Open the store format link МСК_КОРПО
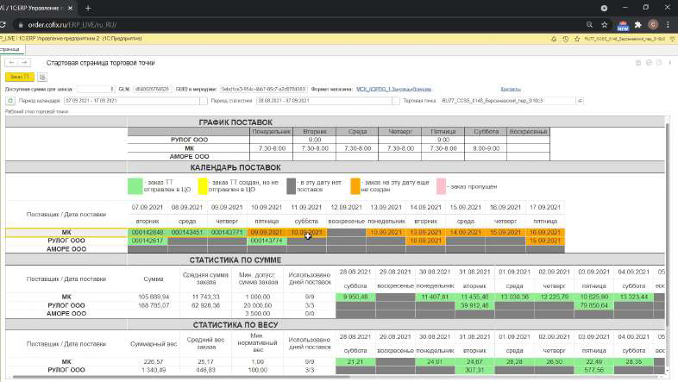 click(393, 89)
